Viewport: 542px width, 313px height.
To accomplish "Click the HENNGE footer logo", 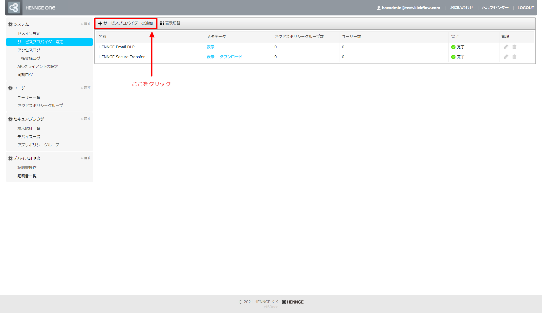I will point(293,302).
